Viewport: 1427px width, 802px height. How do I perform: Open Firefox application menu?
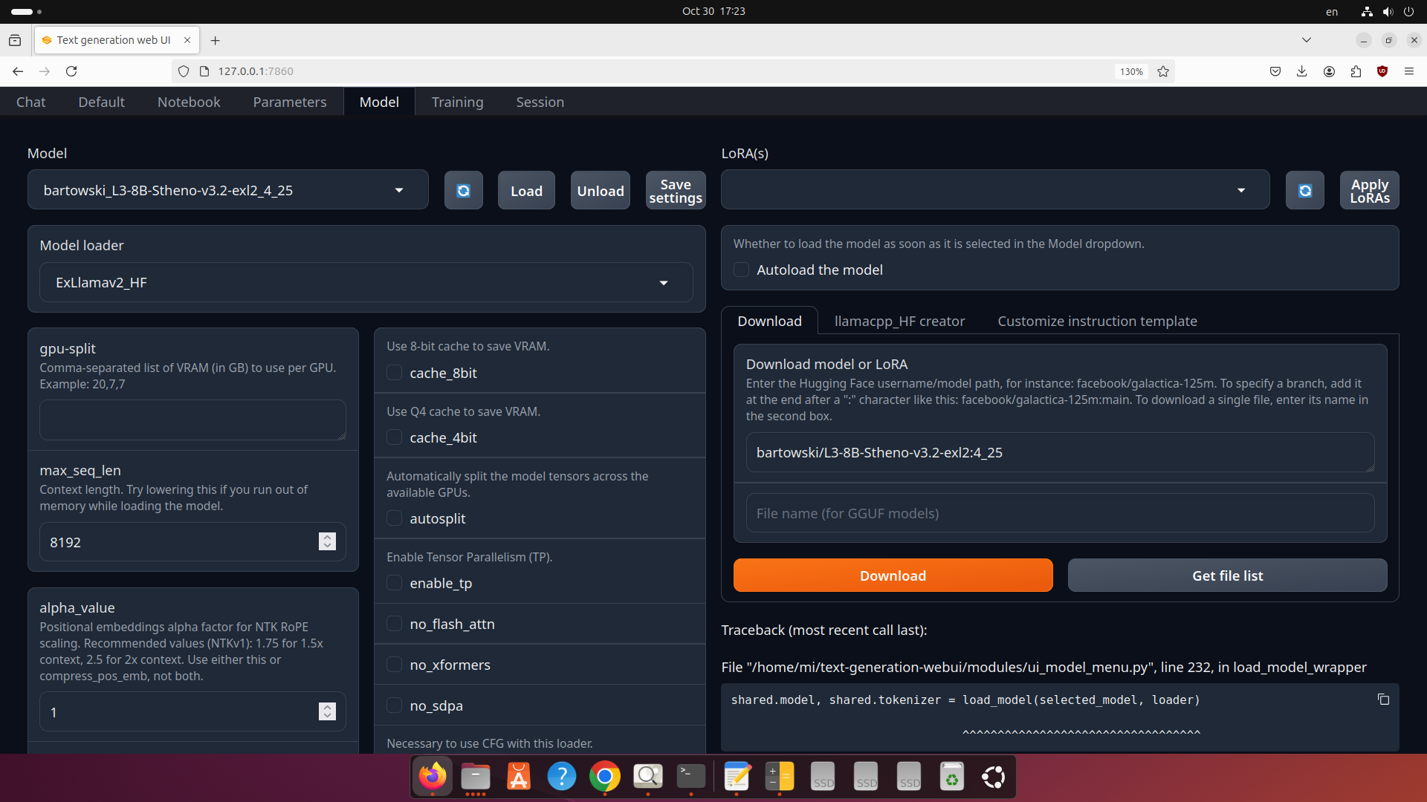point(1409,71)
